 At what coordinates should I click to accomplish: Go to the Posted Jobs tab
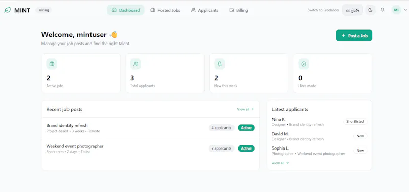point(165,10)
